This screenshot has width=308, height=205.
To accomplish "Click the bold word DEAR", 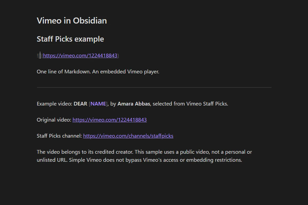I will click(x=80, y=104).
